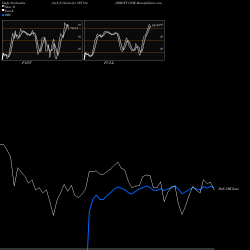
Task: Click the blue OBV legend swatch
Action: [3, 15]
